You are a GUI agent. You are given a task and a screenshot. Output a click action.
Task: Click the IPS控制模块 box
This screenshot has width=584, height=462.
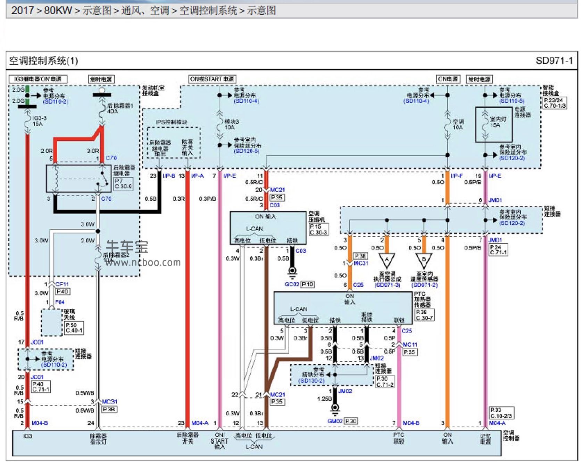(x=174, y=143)
